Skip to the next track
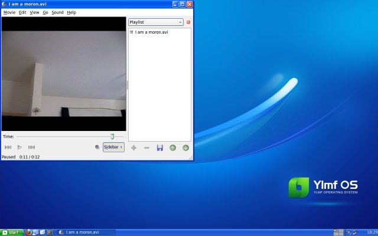378x236 pixels. tap(32, 147)
